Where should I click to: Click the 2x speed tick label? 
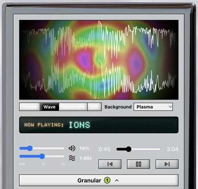[63, 164]
